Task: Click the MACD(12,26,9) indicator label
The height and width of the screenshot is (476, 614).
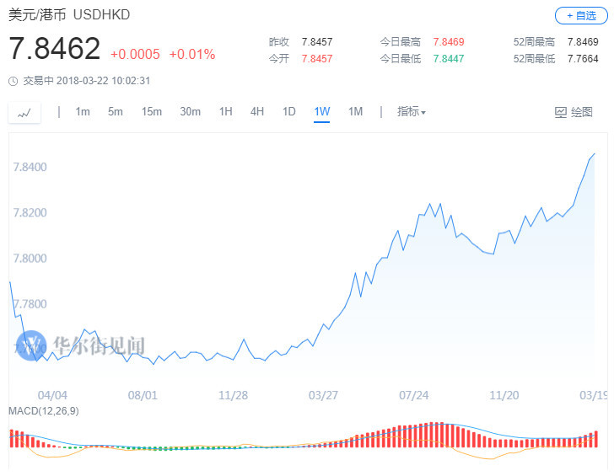Action: (43, 409)
